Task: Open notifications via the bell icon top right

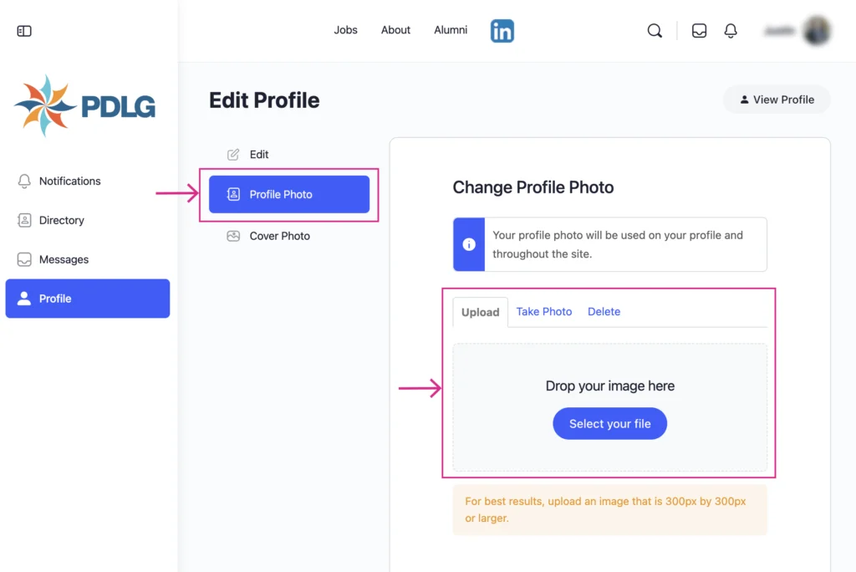Action: point(731,30)
